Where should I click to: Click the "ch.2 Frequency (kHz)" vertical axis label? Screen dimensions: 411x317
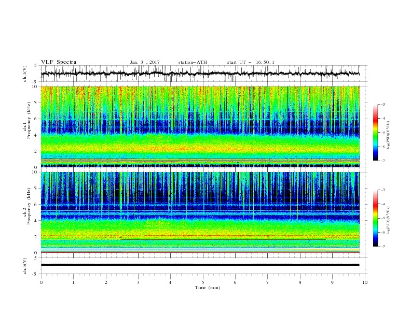(x=27, y=206)
